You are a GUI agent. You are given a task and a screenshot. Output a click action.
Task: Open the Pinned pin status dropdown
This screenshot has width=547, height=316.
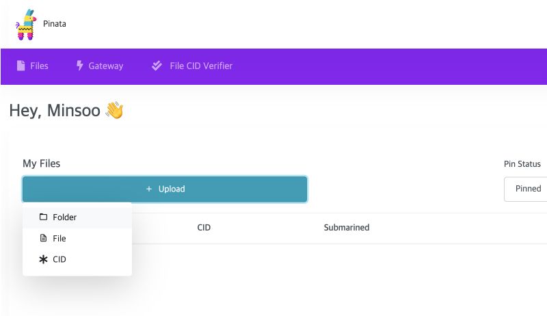click(x=525, y=189)
